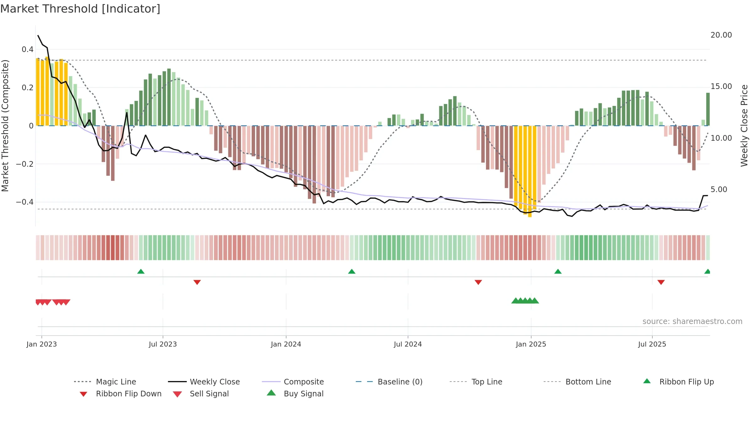This screenshot has height=423, width=753.
Task: Click the green Buy Signal legend triangle
Action: 271,393
